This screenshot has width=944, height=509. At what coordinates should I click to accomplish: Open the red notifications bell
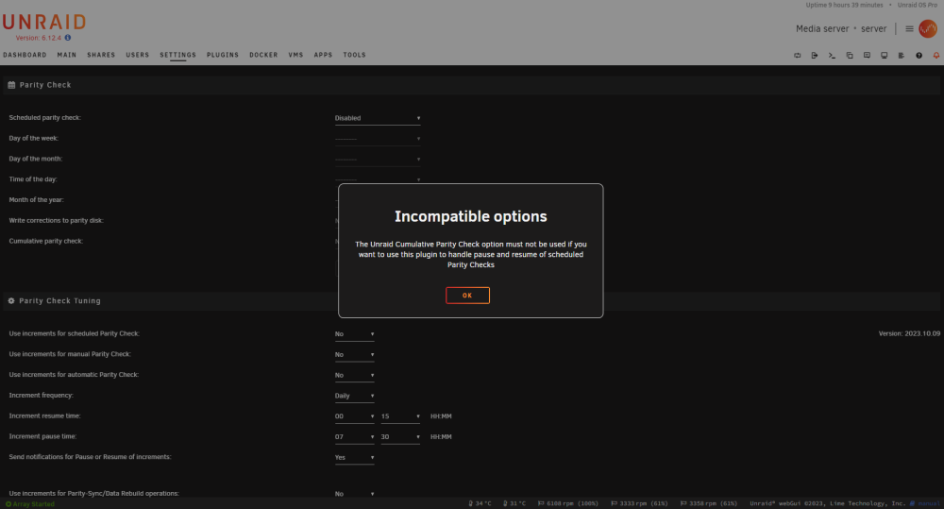(x=936, y=56)
